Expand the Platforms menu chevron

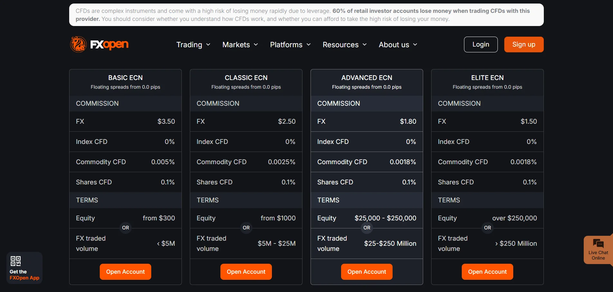pos(309,45)
